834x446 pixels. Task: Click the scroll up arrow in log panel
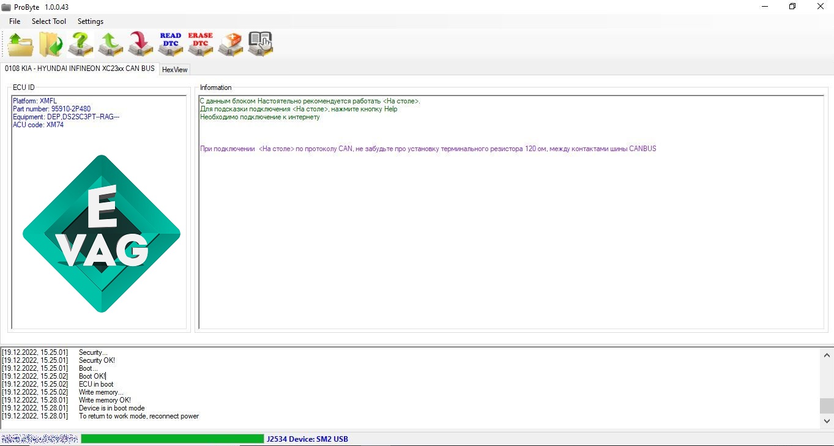(x=827, y=355)
